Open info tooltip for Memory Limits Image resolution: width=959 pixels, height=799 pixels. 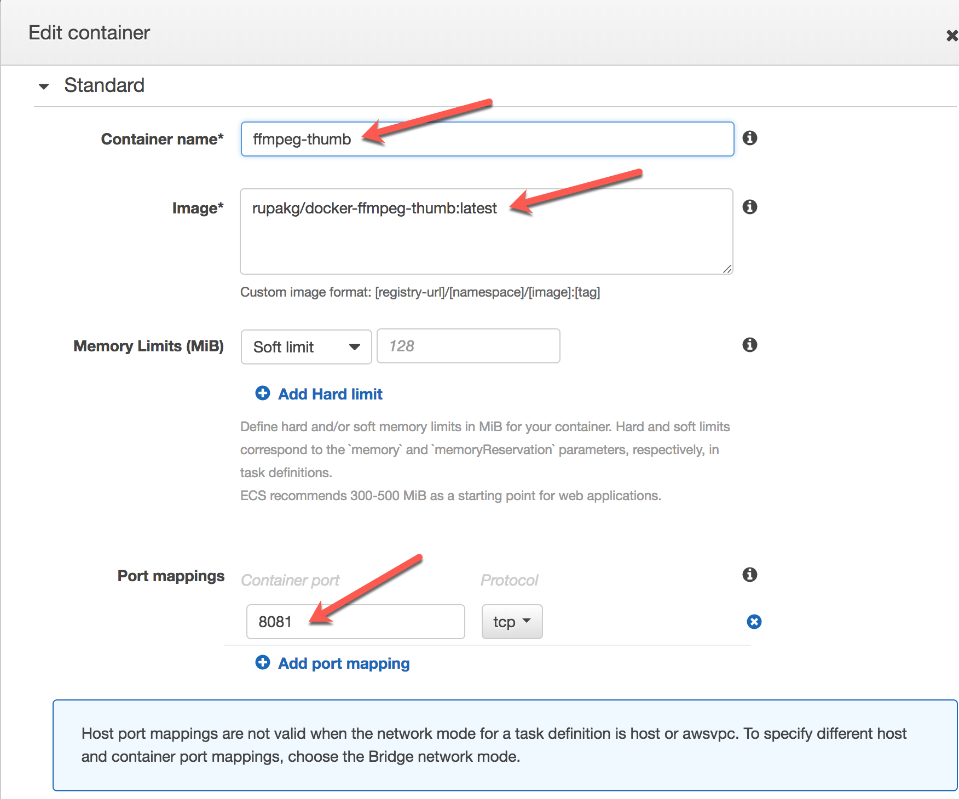pyautogui.click(x=750, y=345)
